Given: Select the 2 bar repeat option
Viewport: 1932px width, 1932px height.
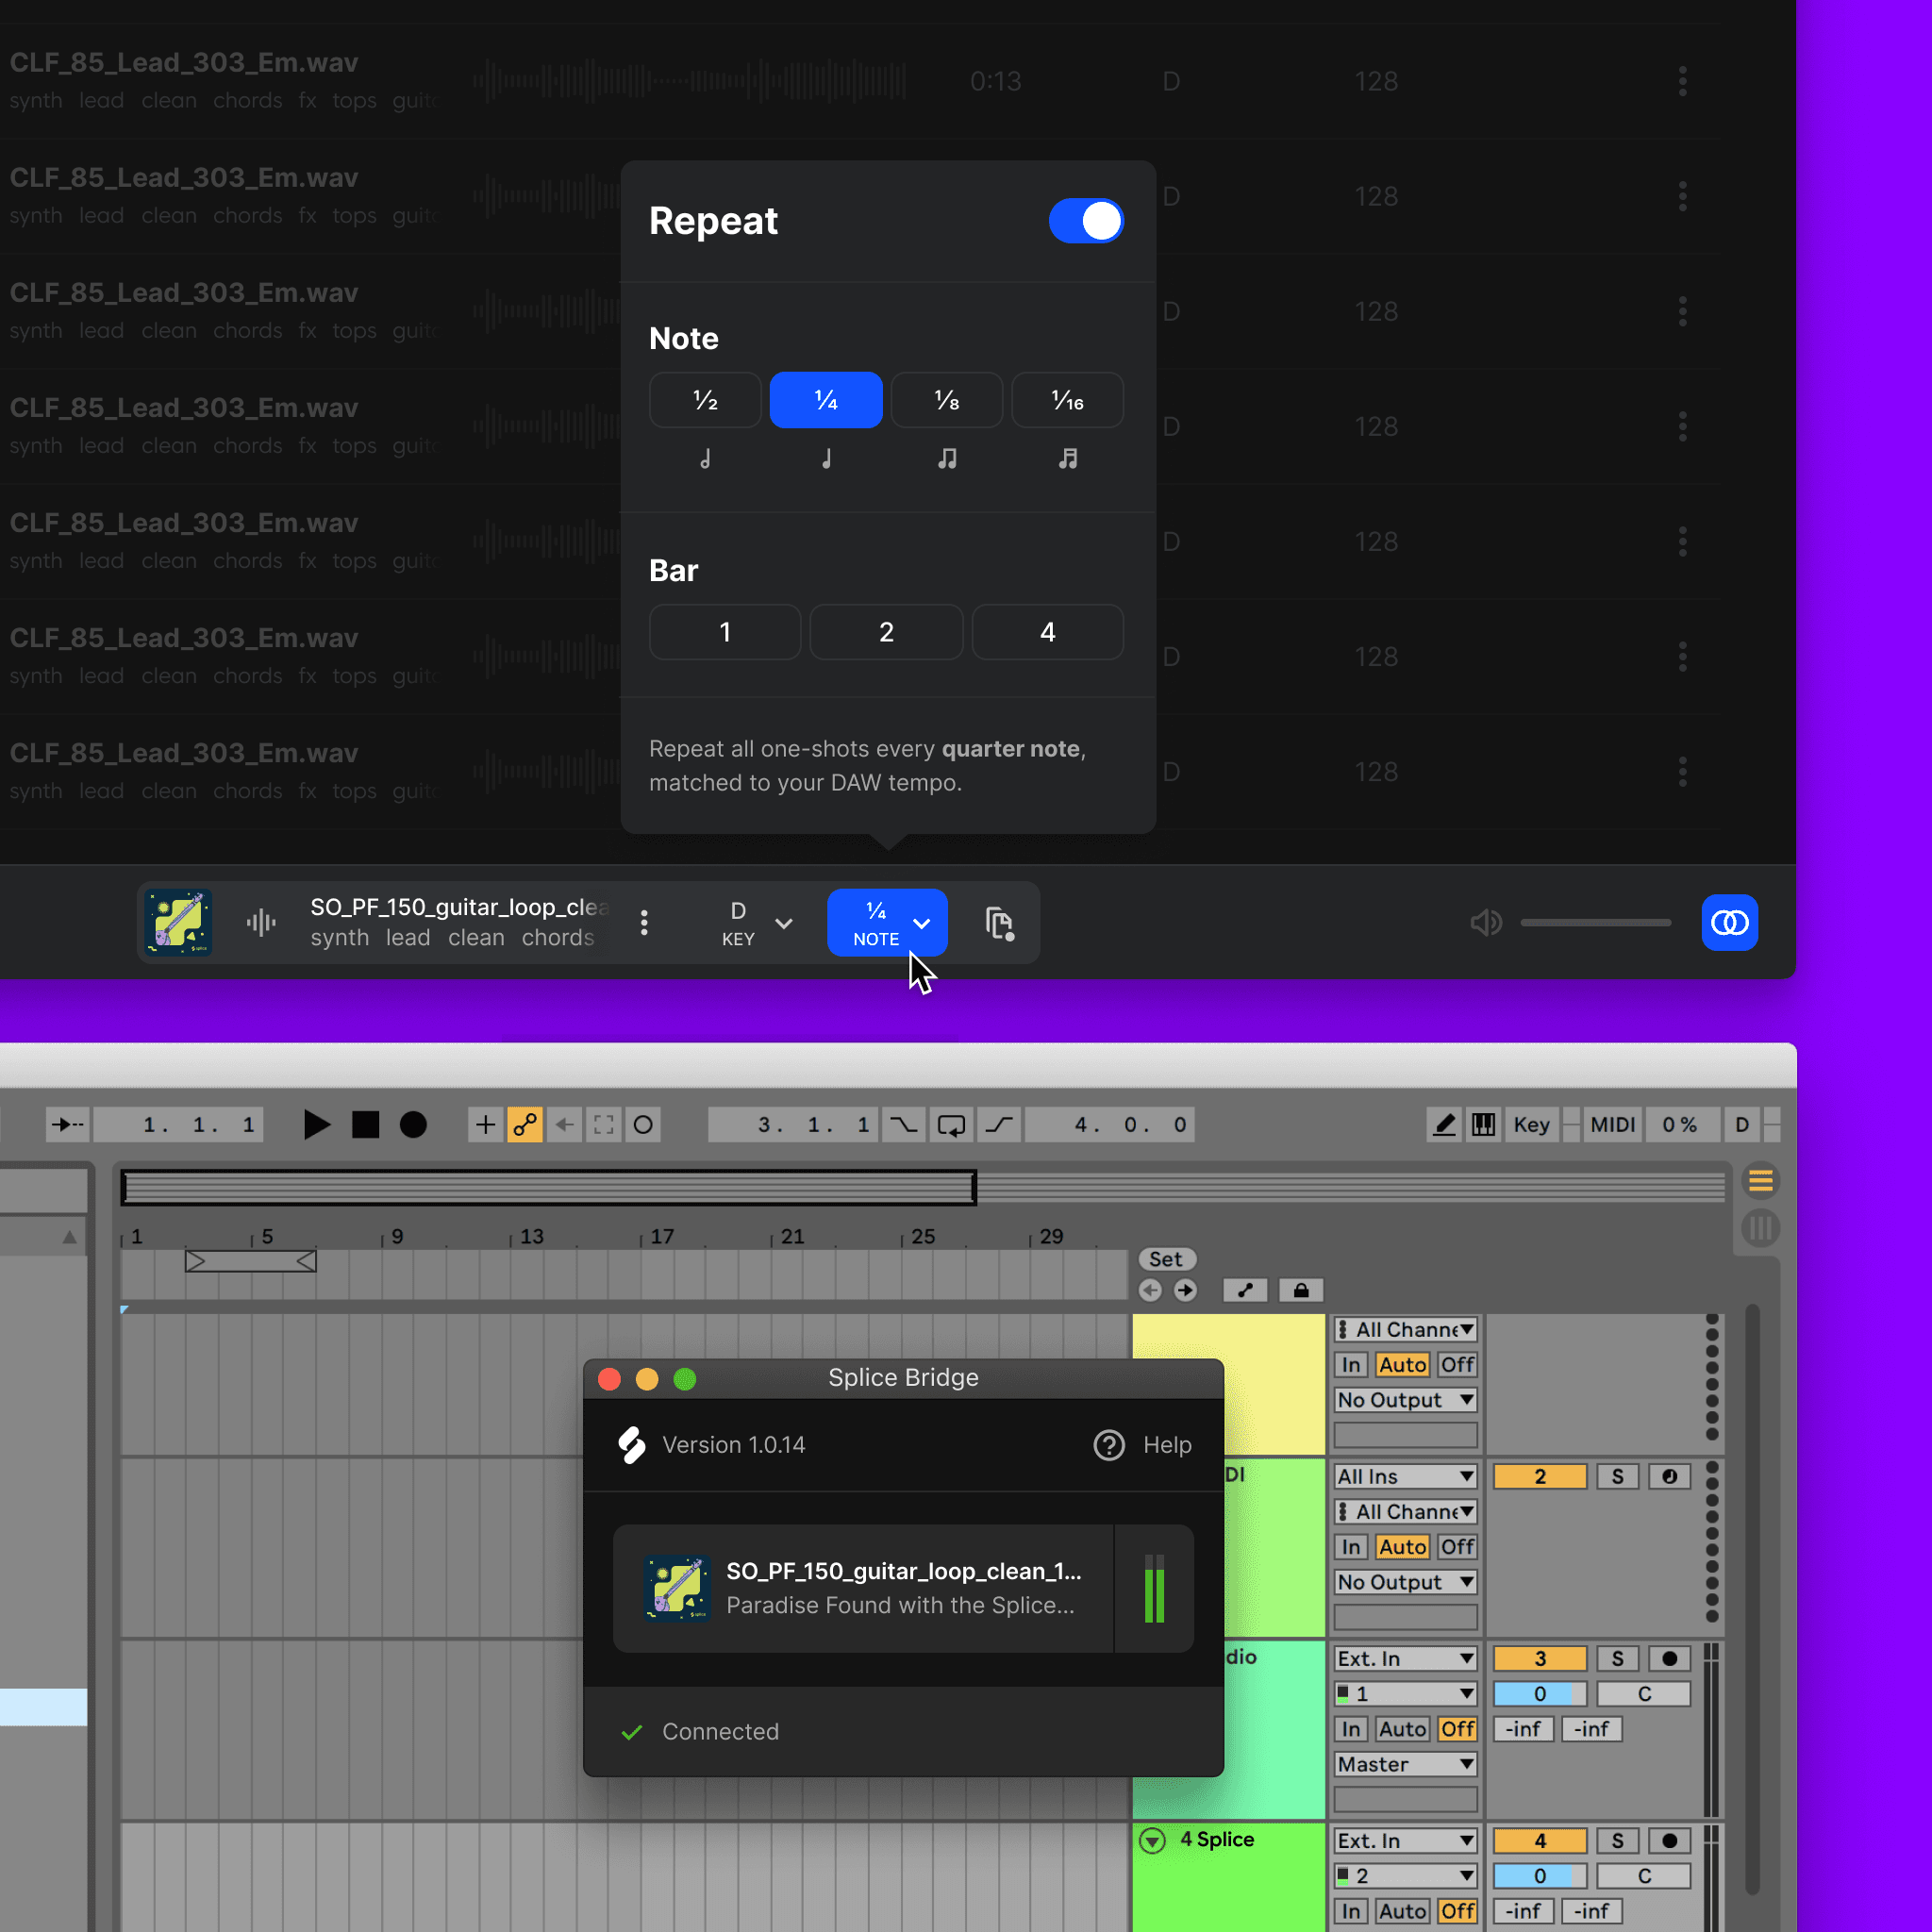Looking at the screenshot, I should point(886,632).
